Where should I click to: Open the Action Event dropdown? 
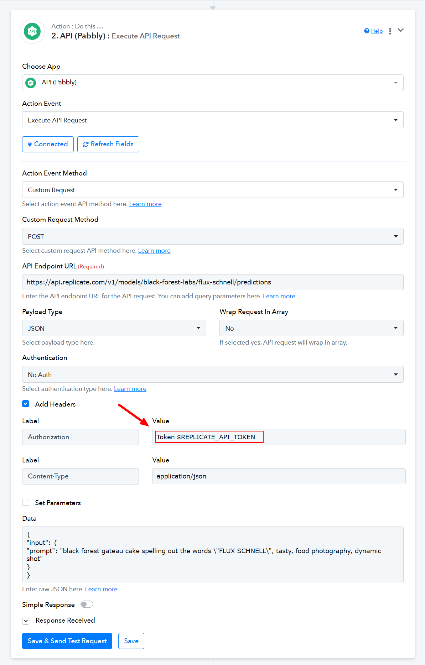pyautogui.click(x=213, y=120)
